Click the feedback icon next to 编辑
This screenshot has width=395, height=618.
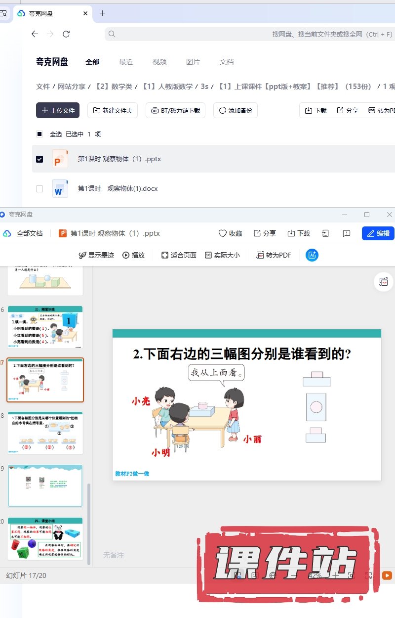[347, 233]
